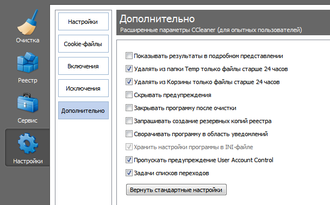
Task: Enable Закрывать программу после очистки
Action: coord(129,108)
